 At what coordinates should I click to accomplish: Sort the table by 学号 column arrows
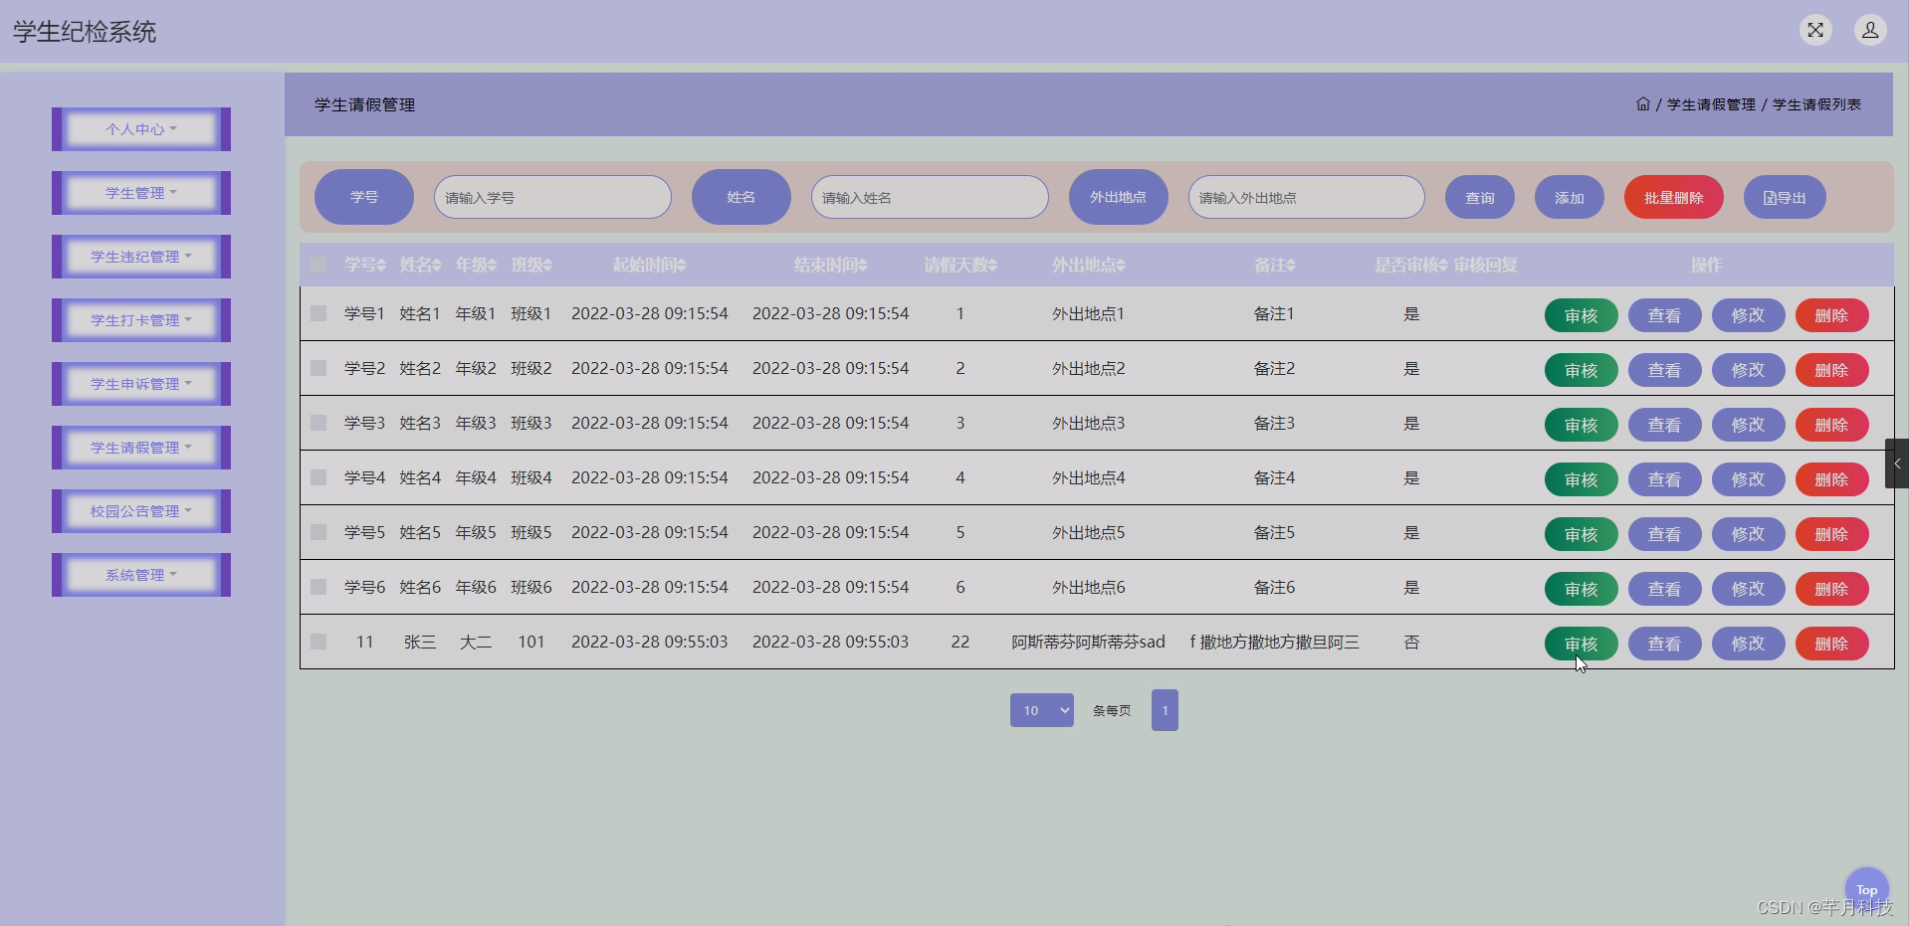click(382, 265)
